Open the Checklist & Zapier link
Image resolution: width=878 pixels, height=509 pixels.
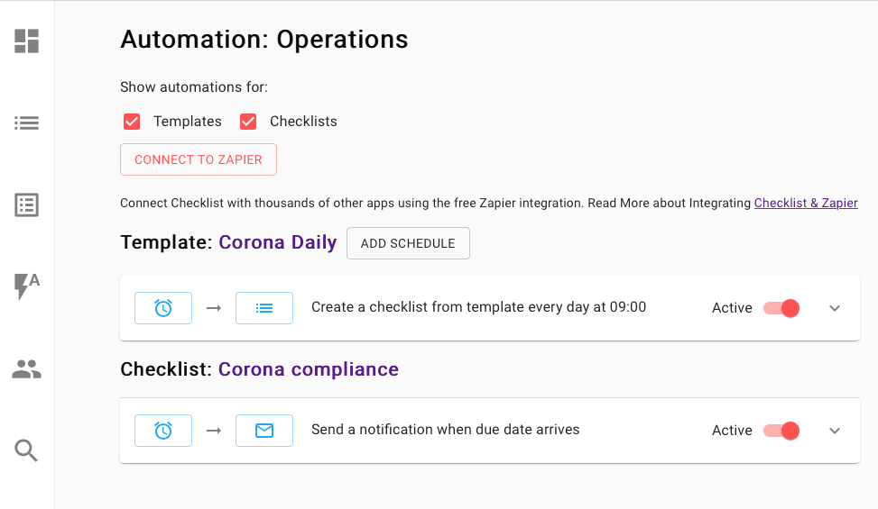(806, 203)
